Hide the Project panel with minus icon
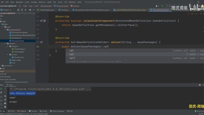 coord(33,10)
